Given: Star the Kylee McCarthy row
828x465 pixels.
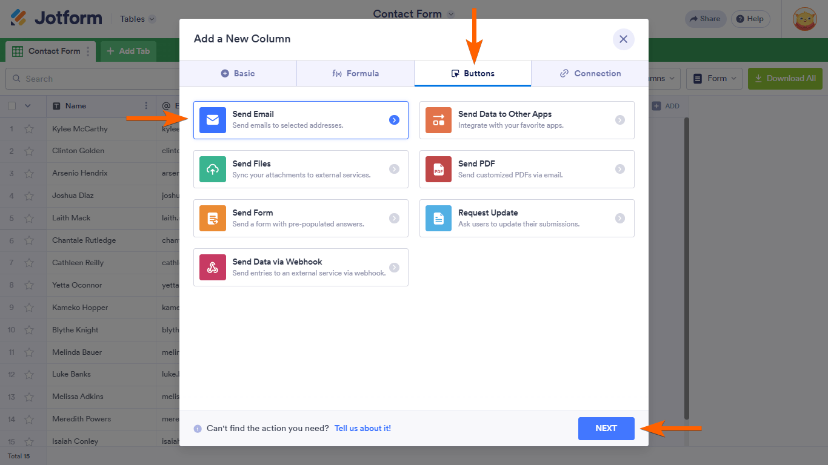Looking at the screenshot, I should [x=29, y=129].
